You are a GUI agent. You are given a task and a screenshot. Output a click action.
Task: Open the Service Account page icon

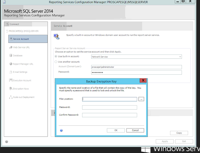pos(11,39)
